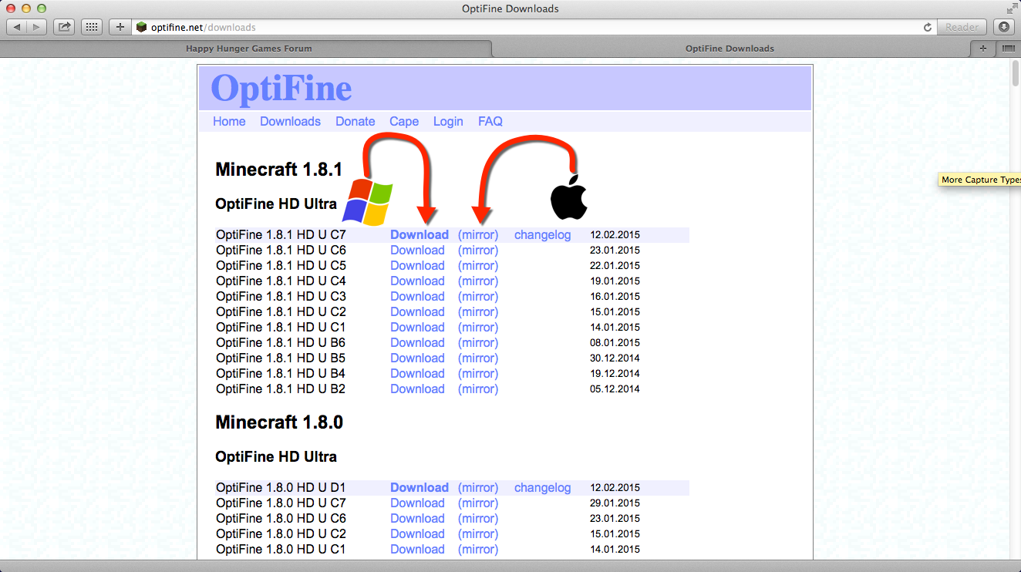Open the FAQ nav link
1021x572 pixels.
click(x=490, y=122)
